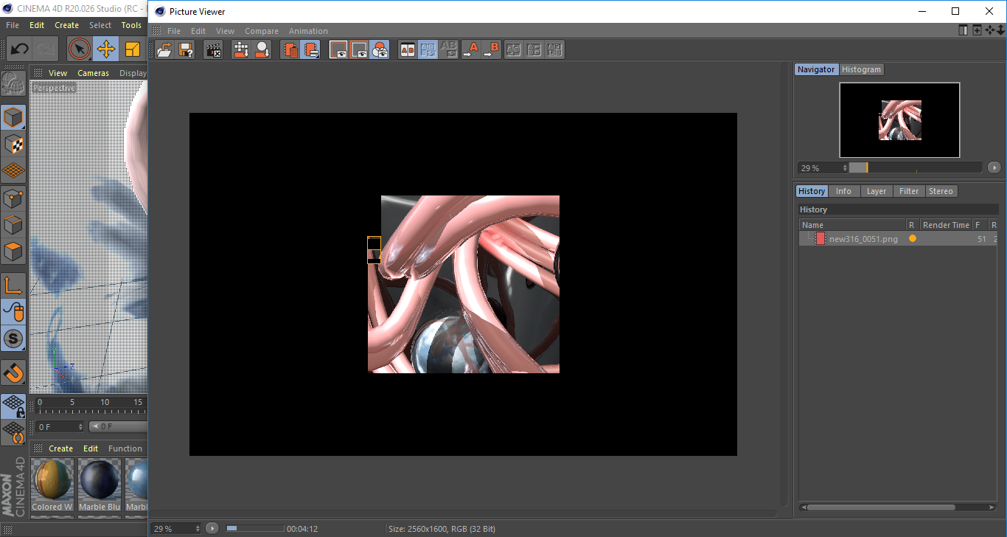
Task: Click the split panel layout icon
Action: tap(964, 30)
